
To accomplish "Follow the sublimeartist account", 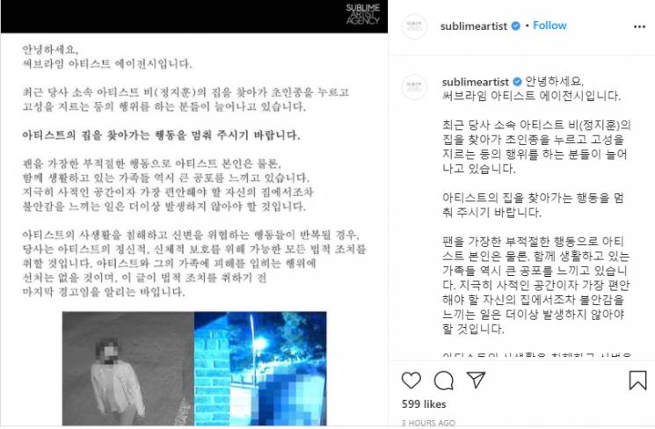I will pyautogui.click(x=549, y=25).
